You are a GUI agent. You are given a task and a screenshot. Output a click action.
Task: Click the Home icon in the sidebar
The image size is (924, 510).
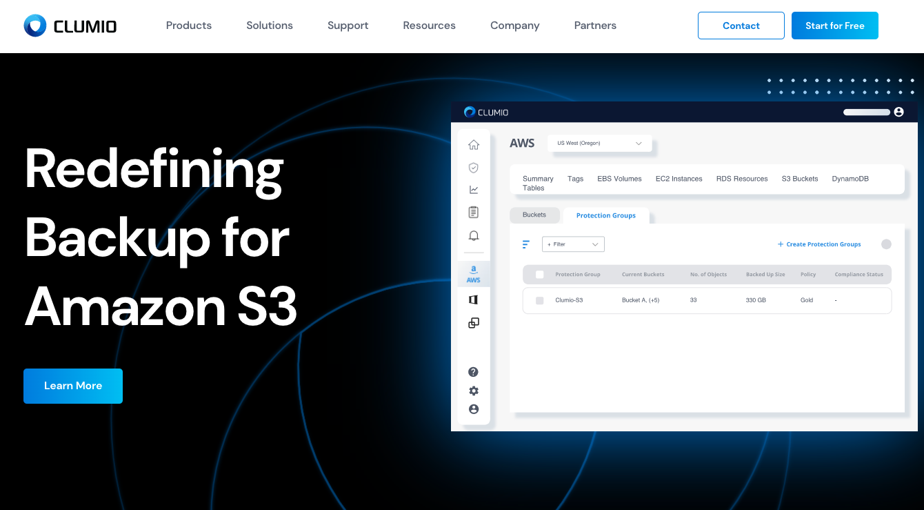click(x=474, y=145)
